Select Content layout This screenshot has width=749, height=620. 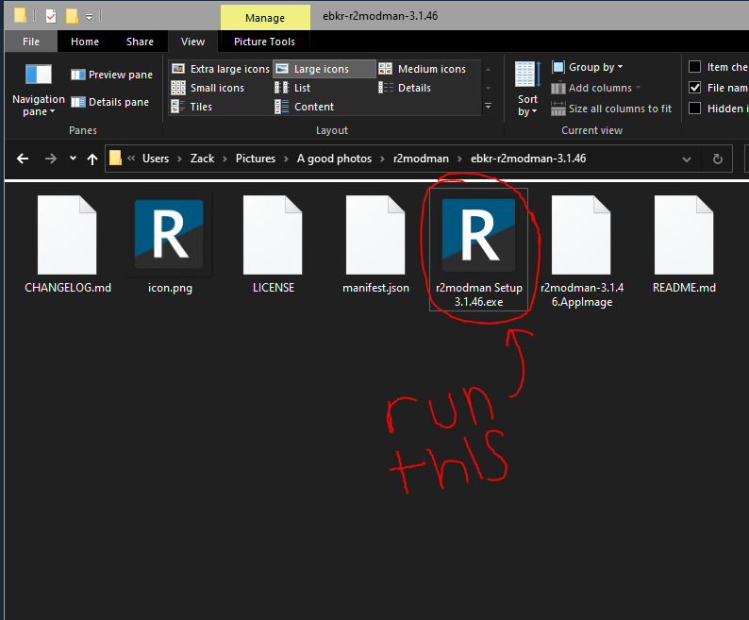click(x=305, y=107)
